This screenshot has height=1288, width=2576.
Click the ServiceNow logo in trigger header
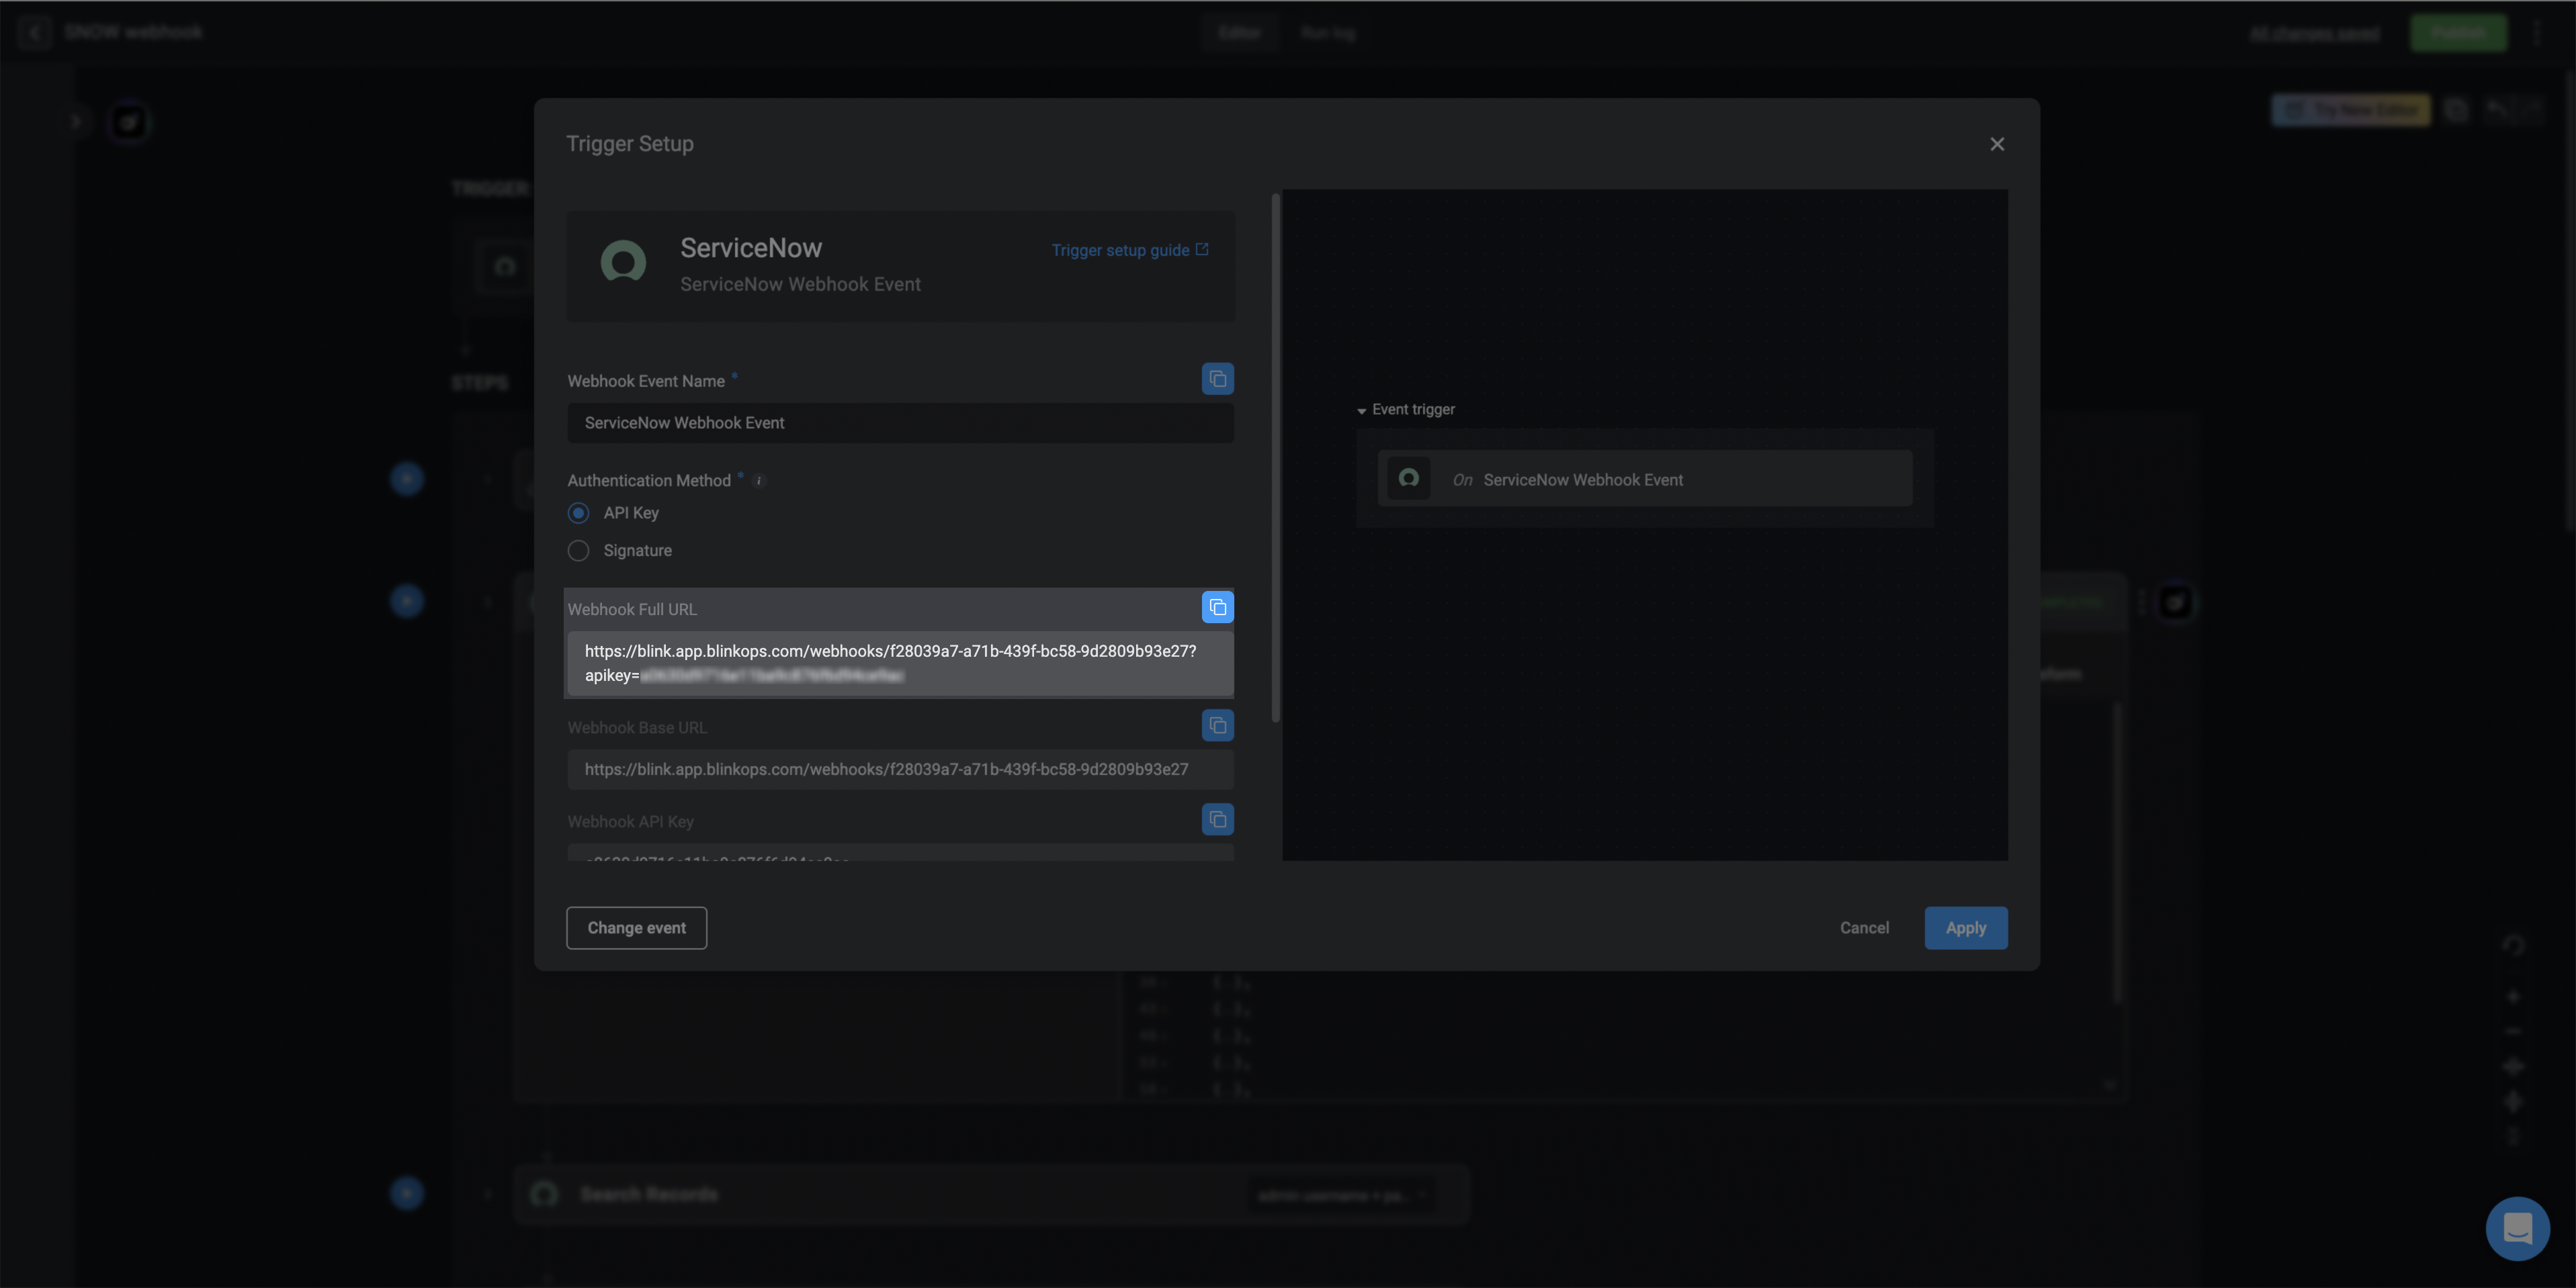click(623, 263)
